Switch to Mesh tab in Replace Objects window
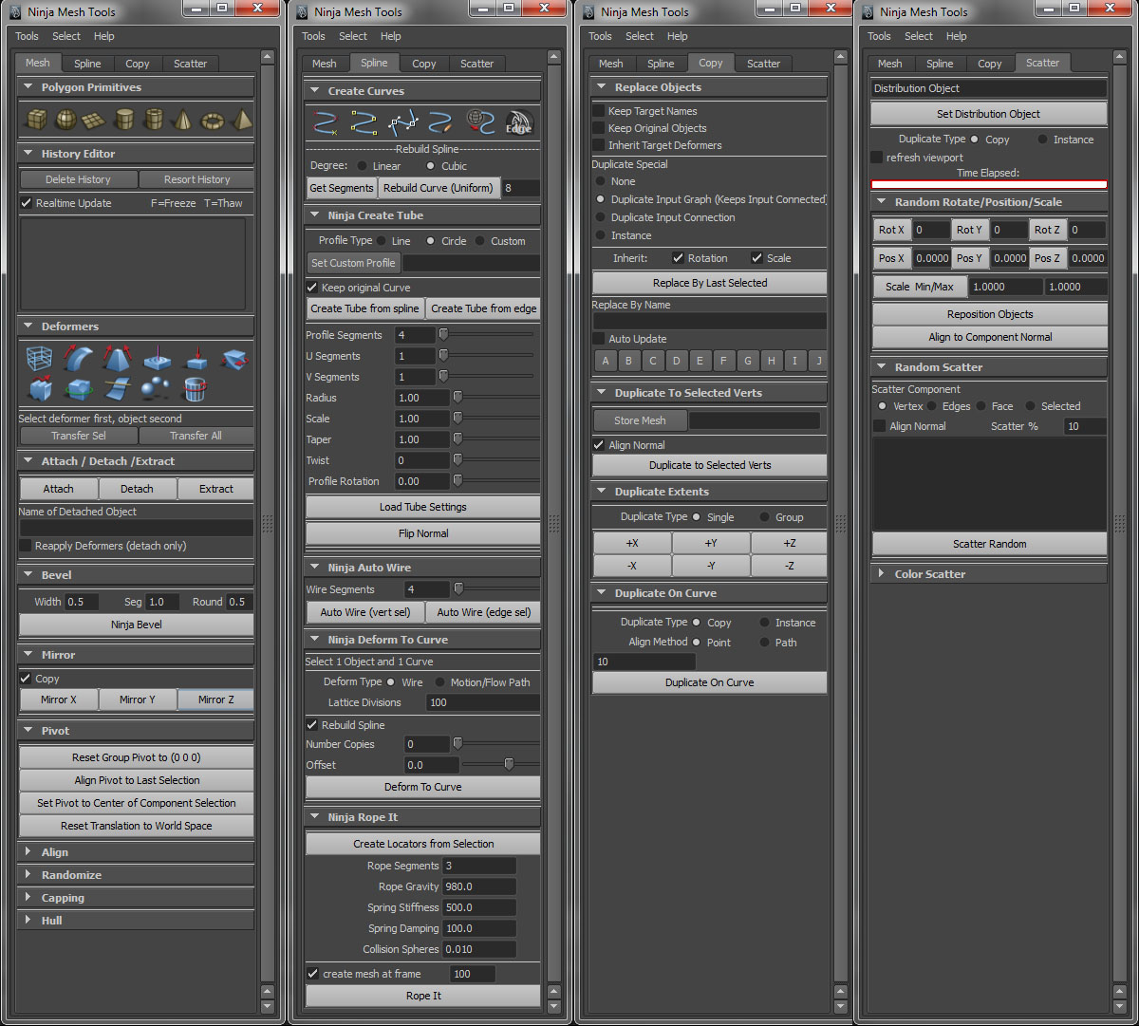The height and width of the screenshot is (1026, 1139). click(611, 64)
